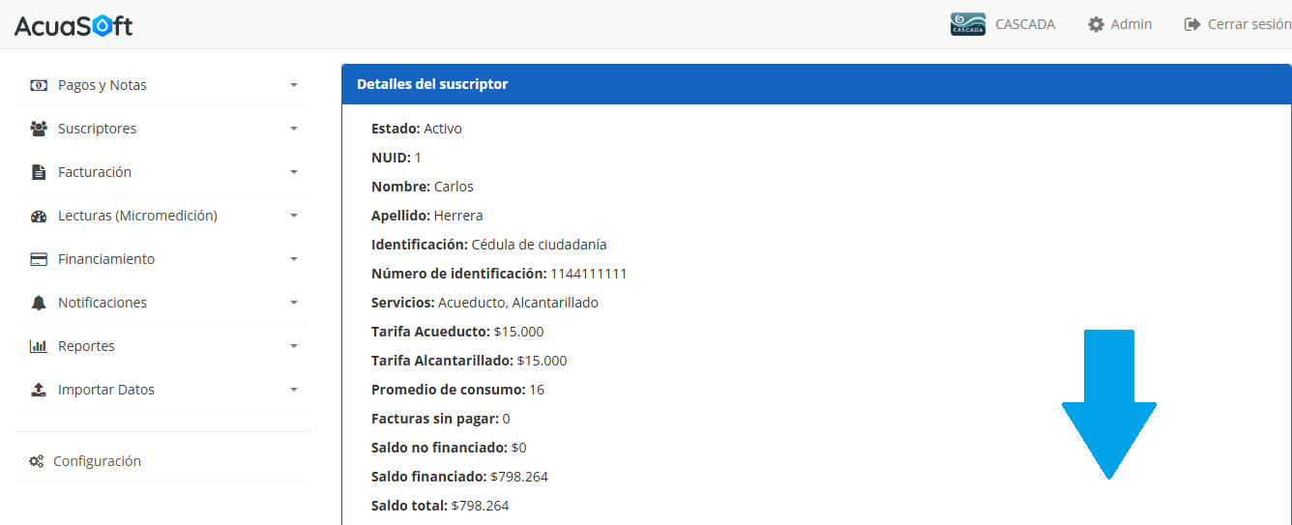Click the gears icon beside Configuración
The height and width of the screenshot is (525, 1292).
(36, 461)
